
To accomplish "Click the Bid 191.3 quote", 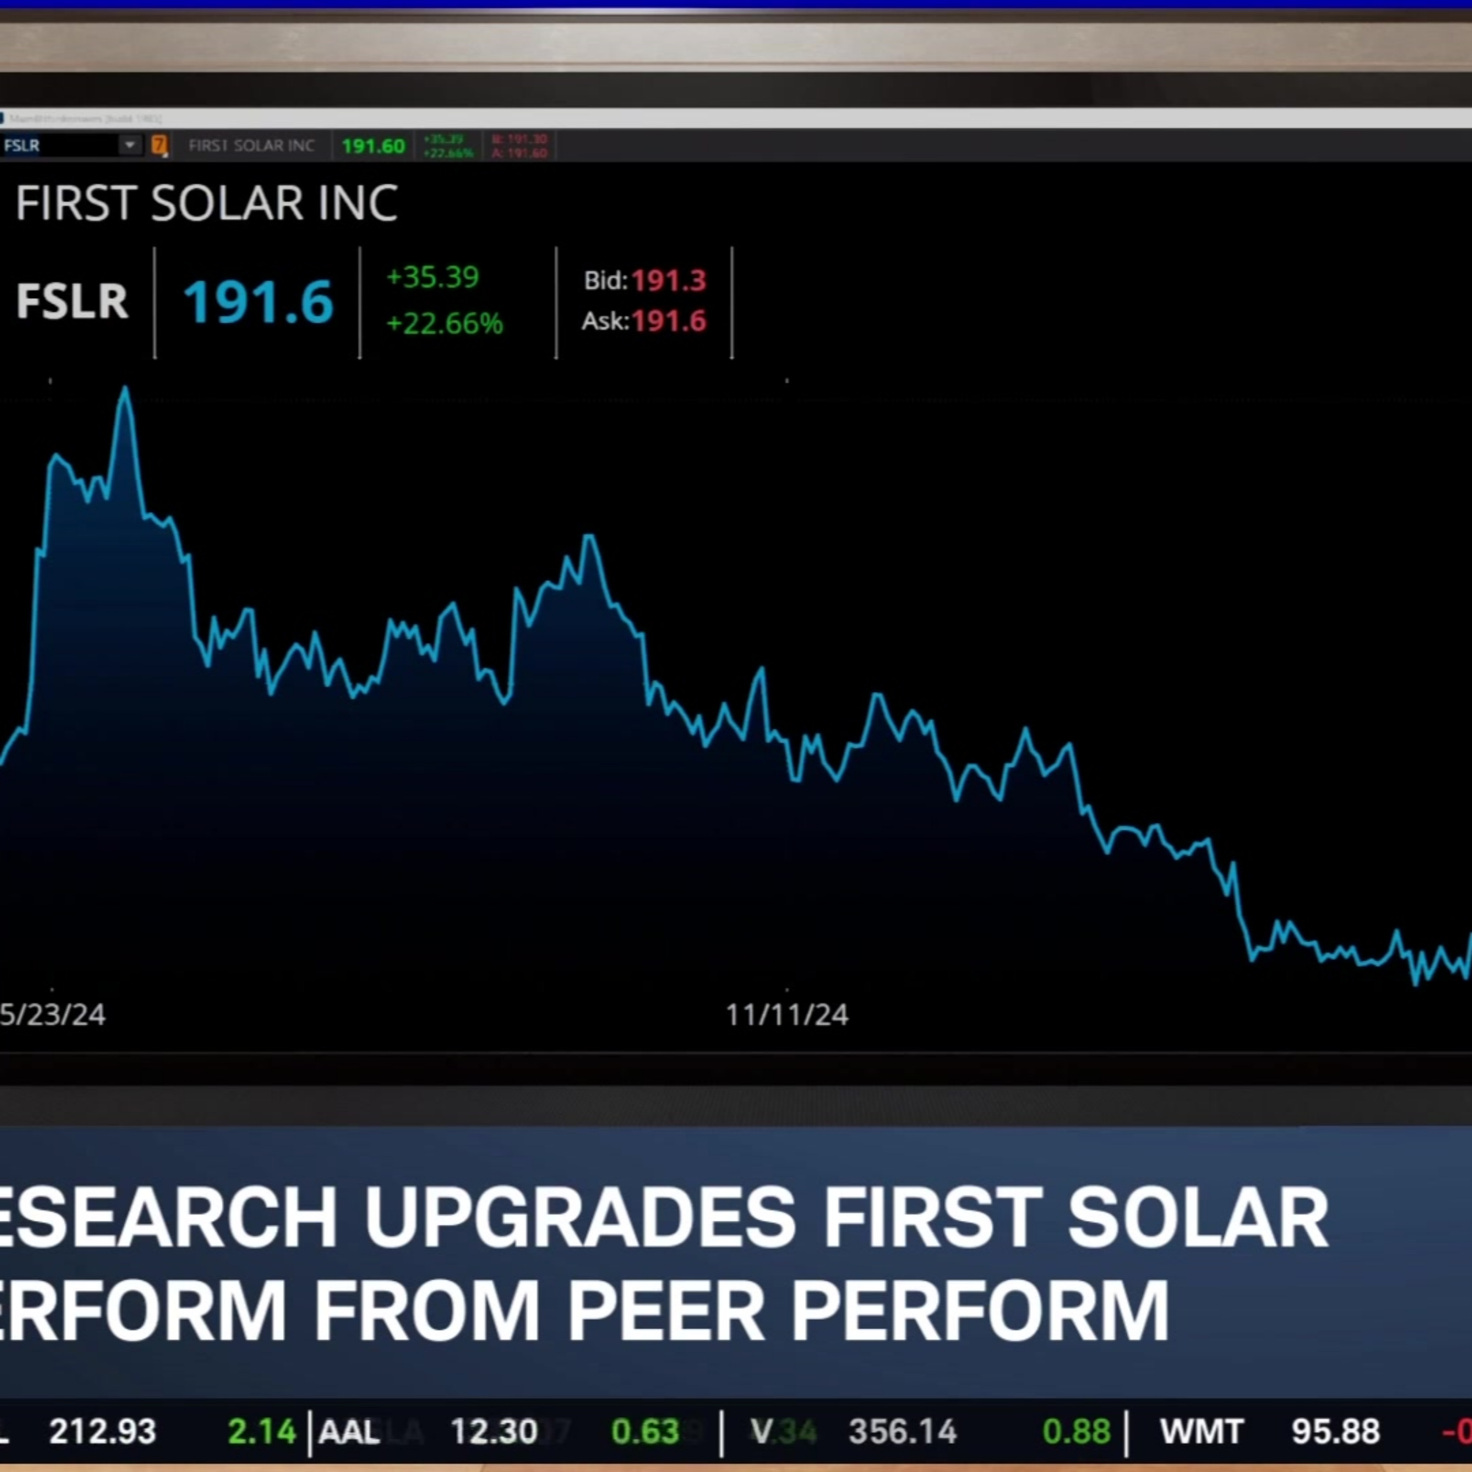I will click(x=645, y=280).
